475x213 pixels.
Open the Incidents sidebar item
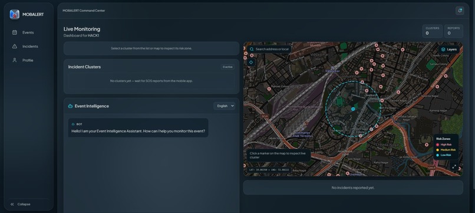pyautogui.click(x=28, y=47)
